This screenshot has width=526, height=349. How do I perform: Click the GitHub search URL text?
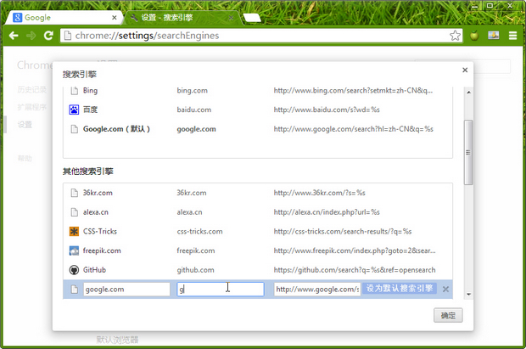pos(355,270)
